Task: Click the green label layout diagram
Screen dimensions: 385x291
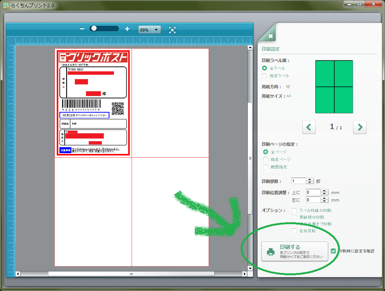Action: point(334,87)
